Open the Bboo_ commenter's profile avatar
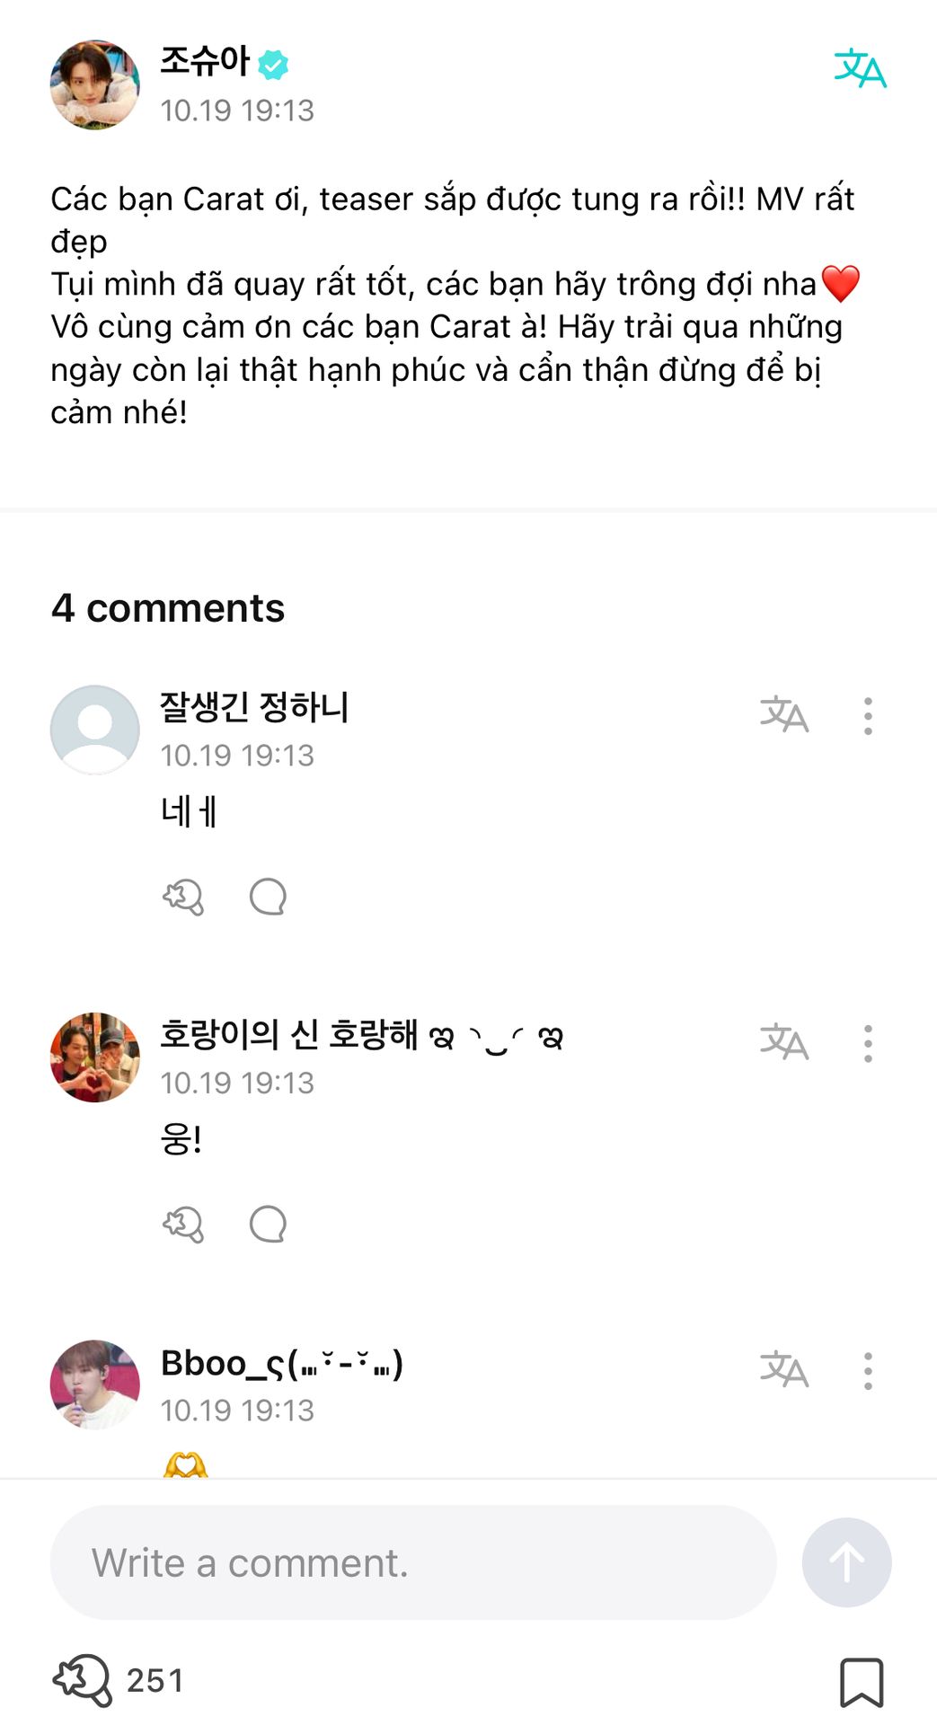Image resolution: width=937 pixels, height=1725 pixels. point(95,1384)
